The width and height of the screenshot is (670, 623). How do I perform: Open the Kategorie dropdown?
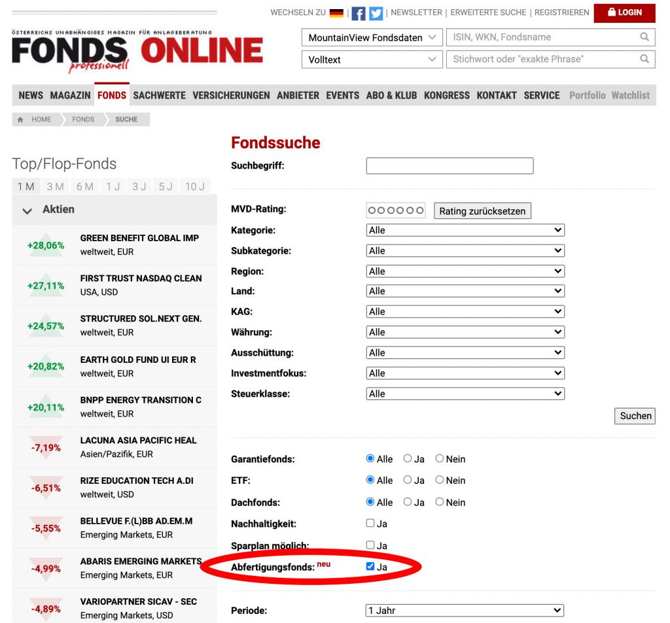(x=465, y=230)
